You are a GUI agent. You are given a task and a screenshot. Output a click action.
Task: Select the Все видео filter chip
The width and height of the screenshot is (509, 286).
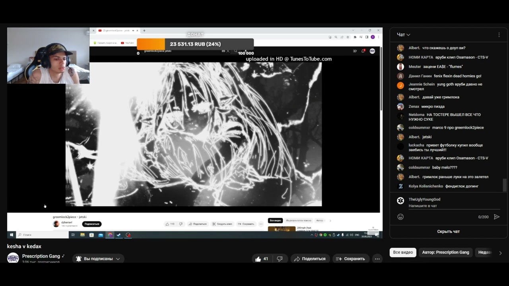pyautogui.click(x=403, y=252)
